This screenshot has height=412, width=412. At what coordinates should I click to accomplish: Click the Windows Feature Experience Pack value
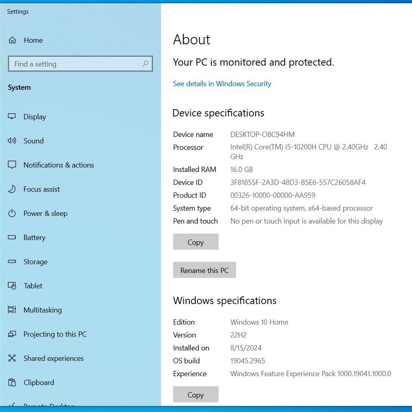tap(311, 374)
